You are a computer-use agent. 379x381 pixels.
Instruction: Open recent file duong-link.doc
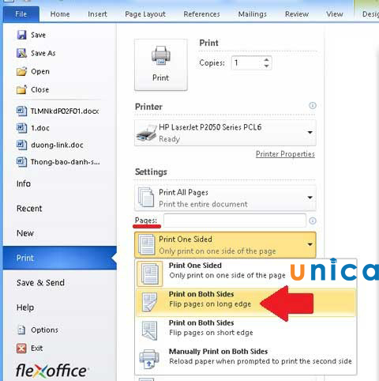(57, 145)
